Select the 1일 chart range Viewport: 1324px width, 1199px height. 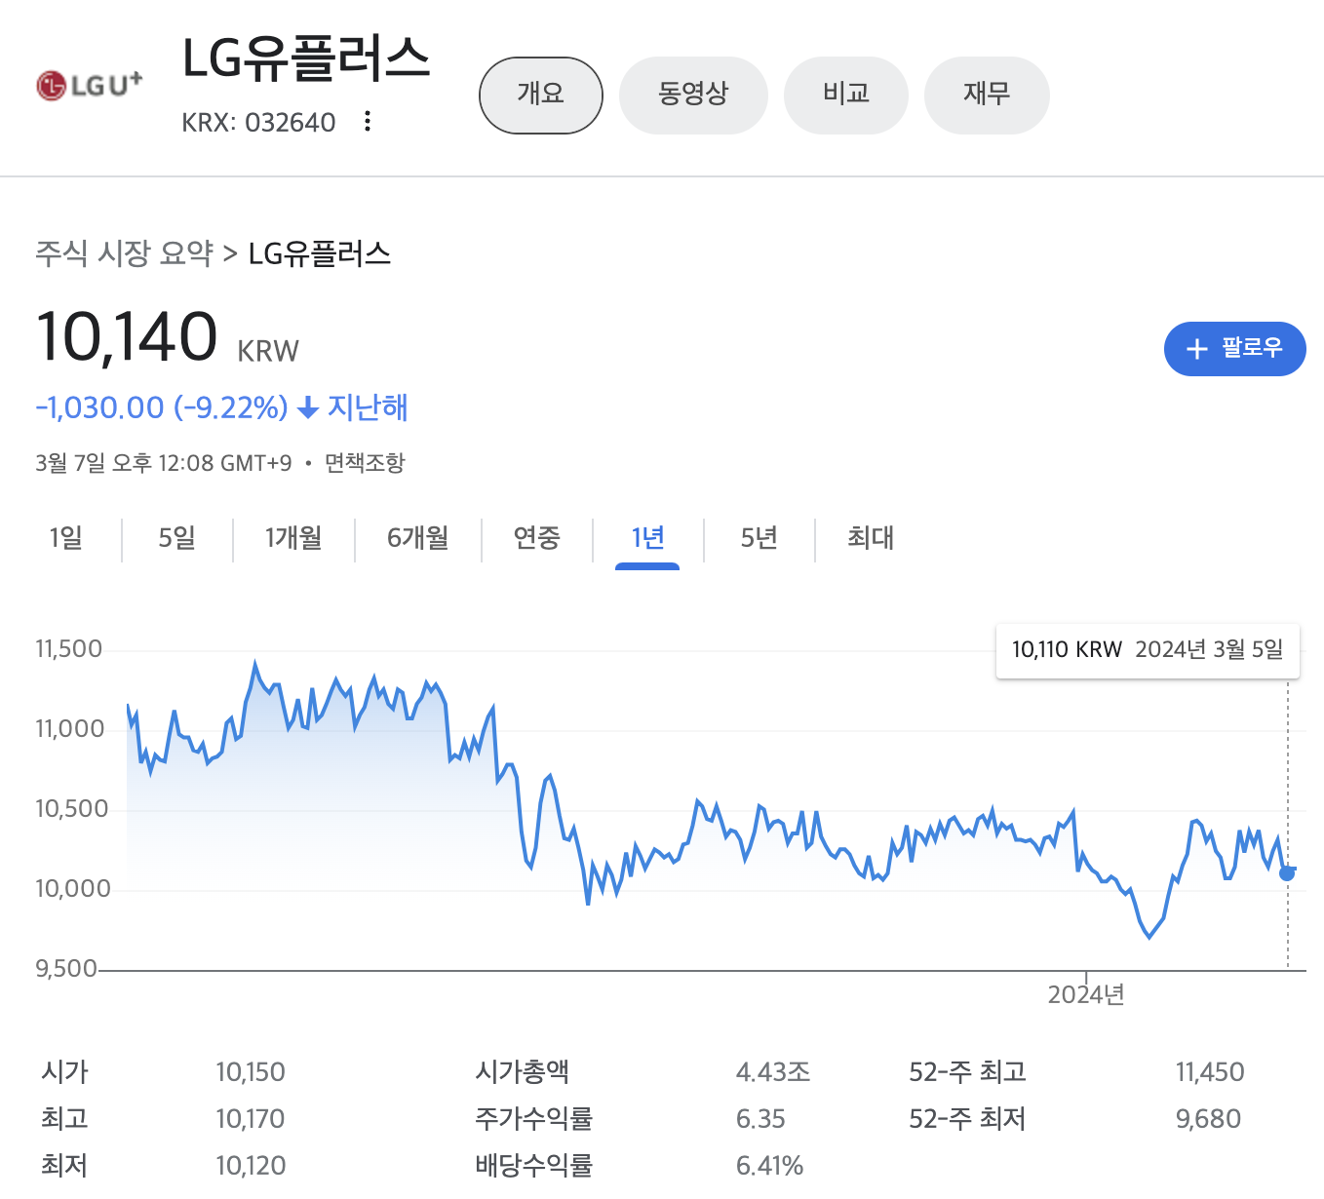pos(66,537)
